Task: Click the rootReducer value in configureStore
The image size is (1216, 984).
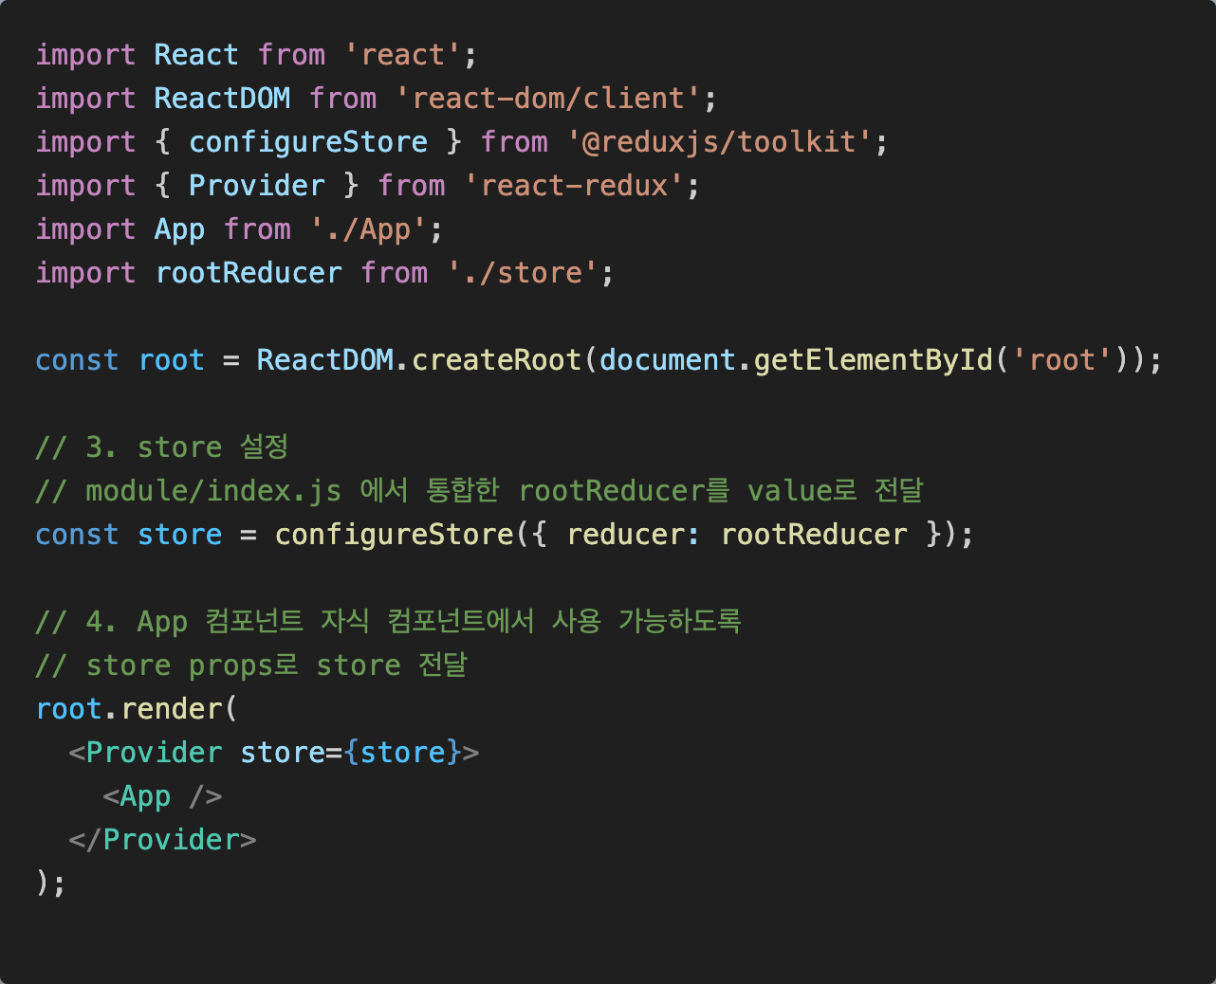Action: (x=814, y=534)
